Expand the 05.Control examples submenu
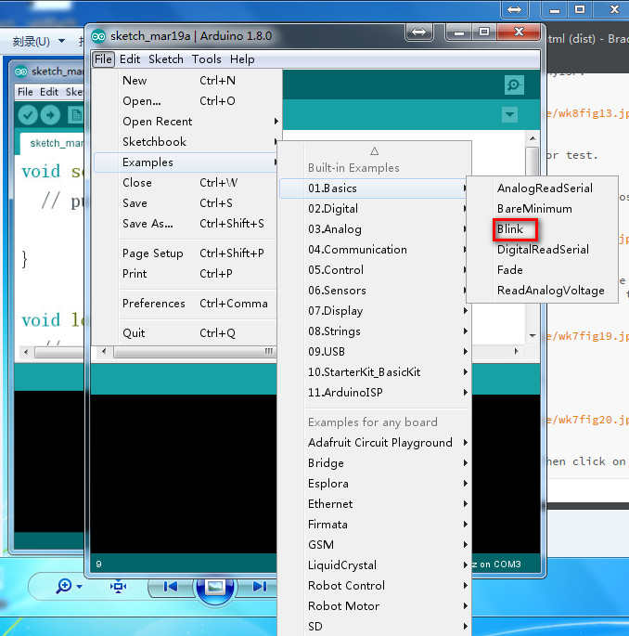Viewport: 629px width, 636px height. click(375, 270)
